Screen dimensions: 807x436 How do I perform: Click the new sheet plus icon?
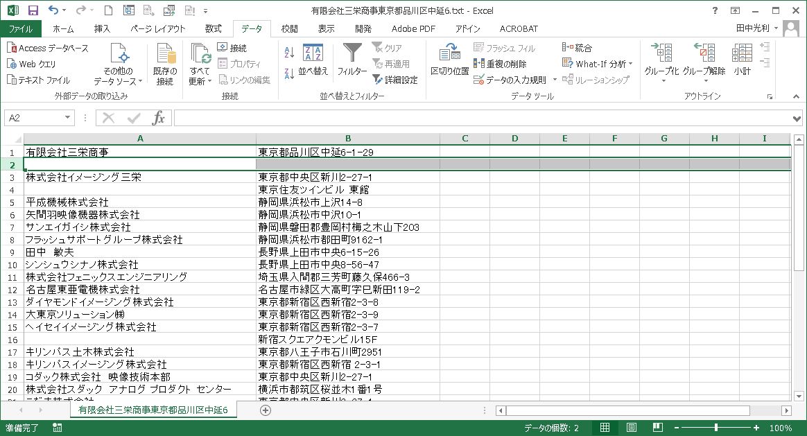(266, 410)
